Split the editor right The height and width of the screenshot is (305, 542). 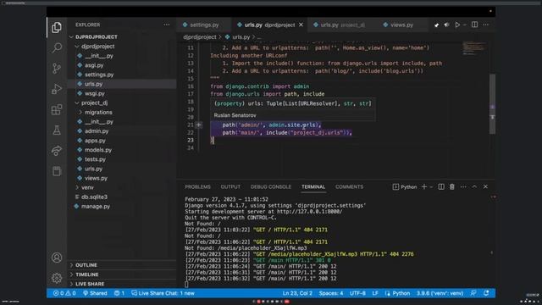(x=474, y=25)
